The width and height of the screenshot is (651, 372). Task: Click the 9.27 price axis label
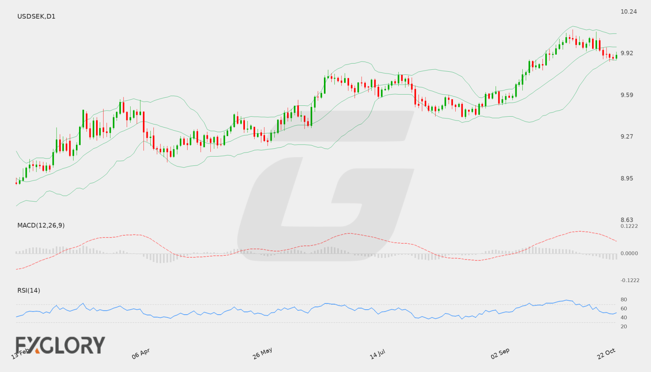tap(627, 136)
